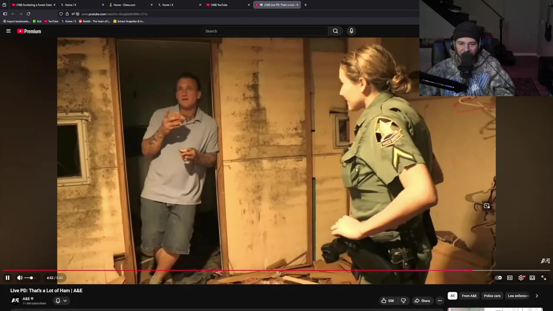
Task: Open Extract Acapellas bookmark
Action: click(x=129, y=21)
